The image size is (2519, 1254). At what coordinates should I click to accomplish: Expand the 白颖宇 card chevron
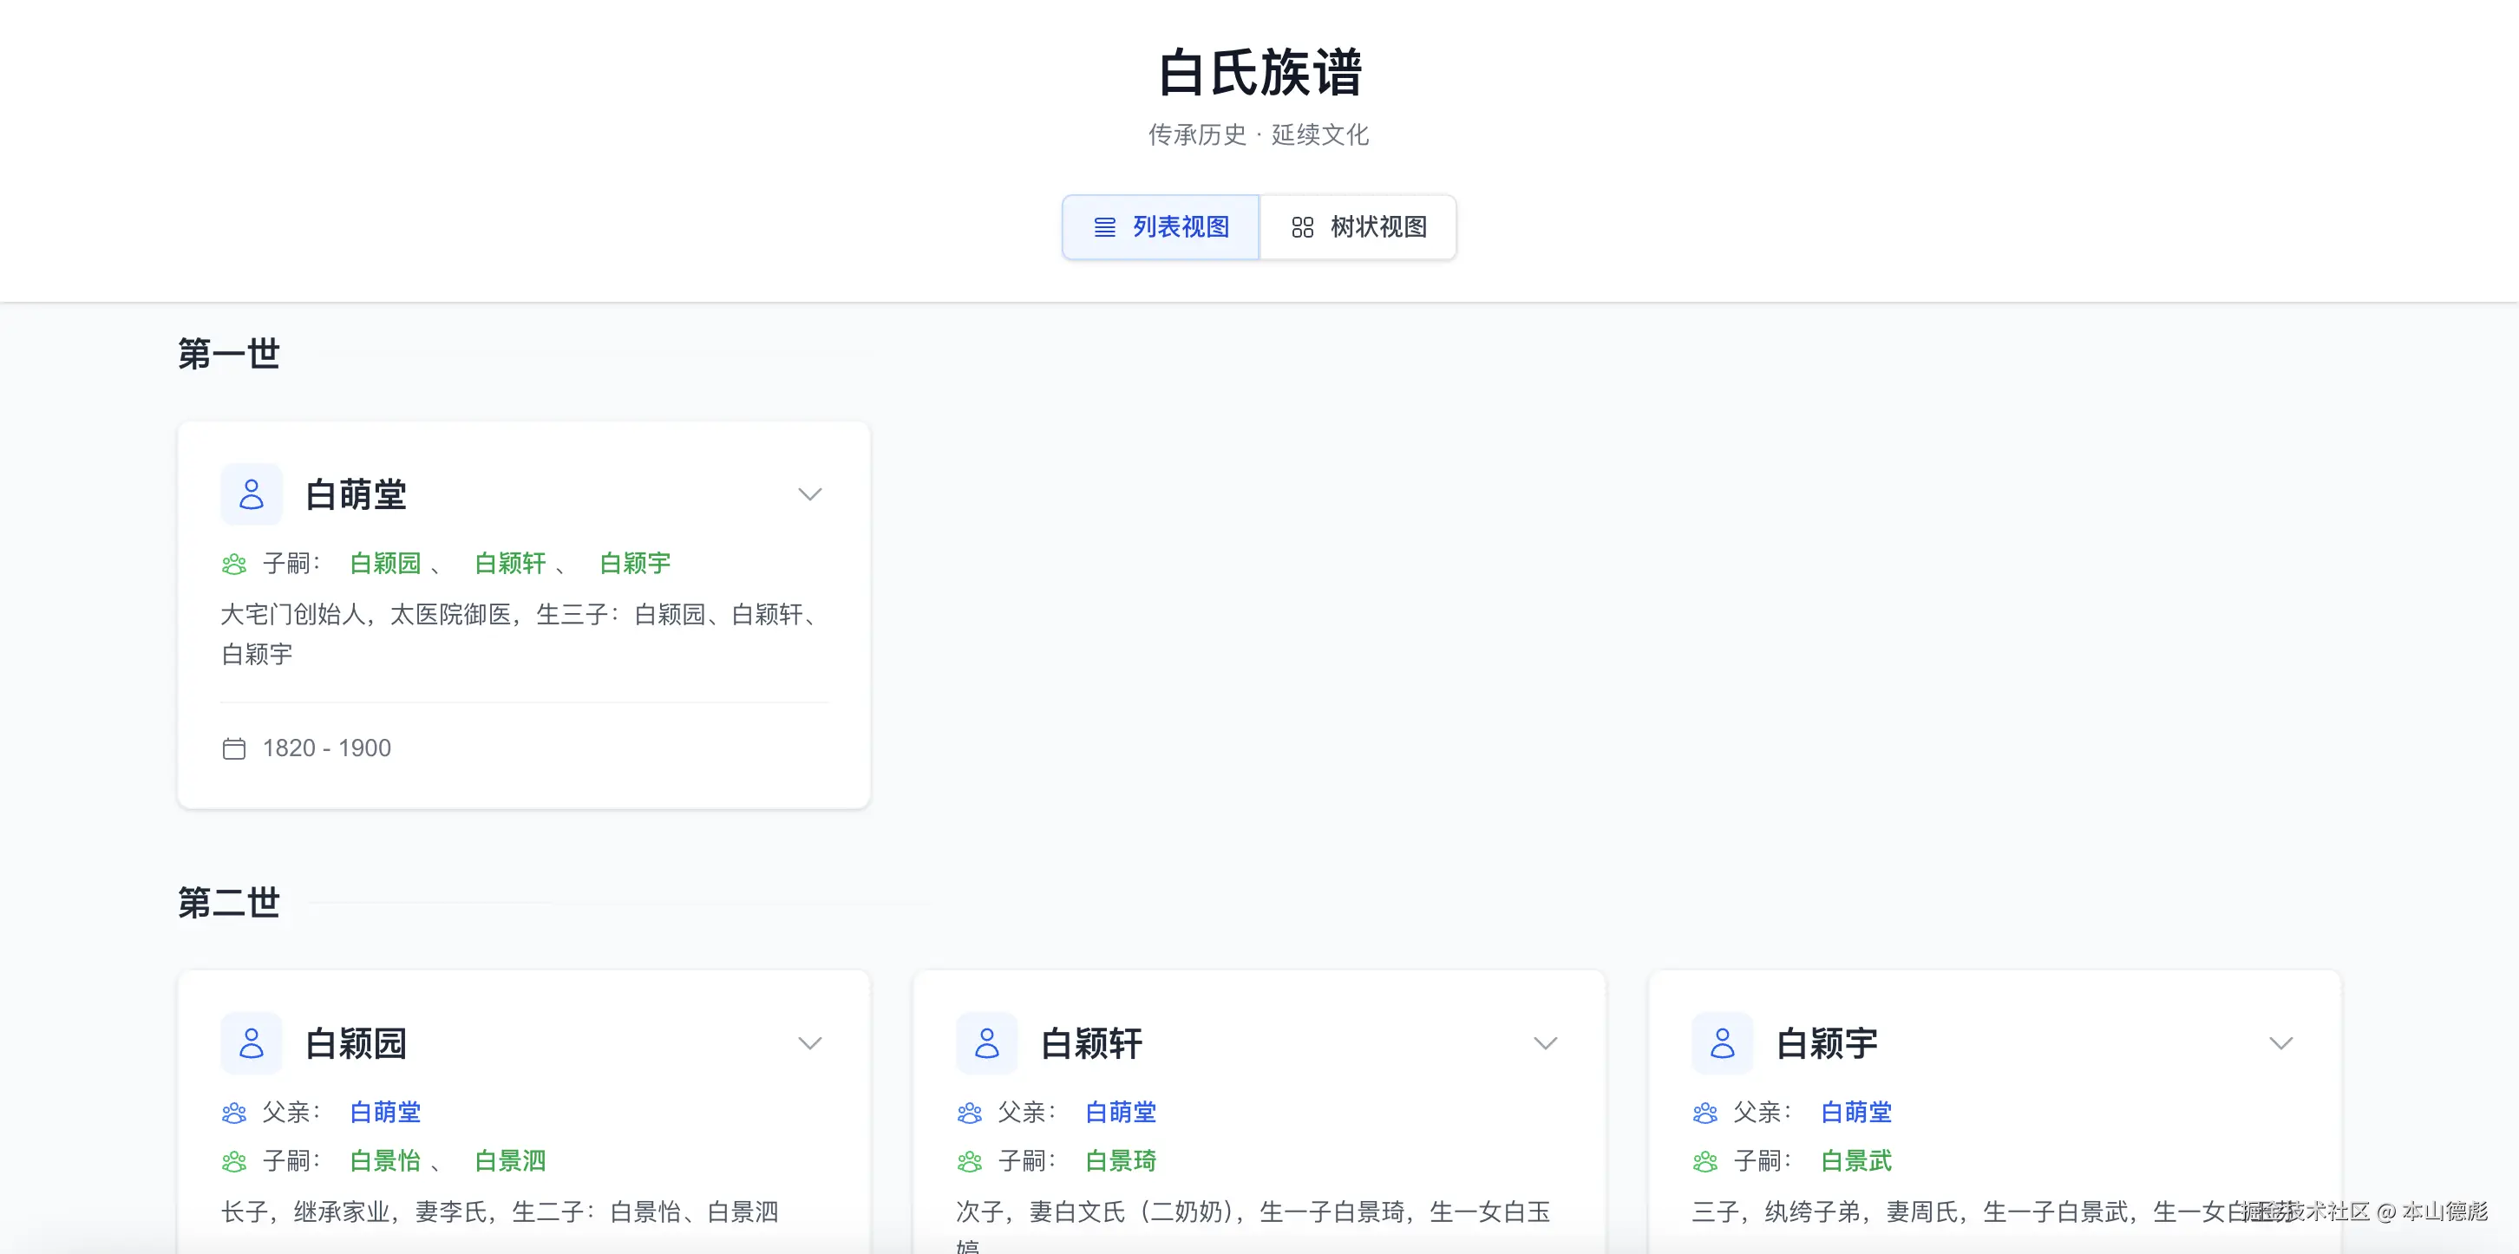click(2280, 1043)
